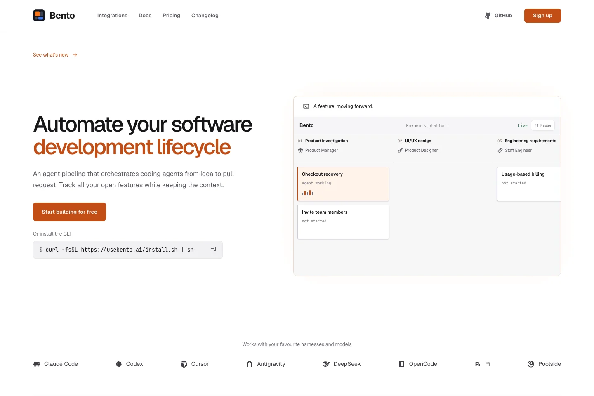Open the Docs nav link
This screenshot has height=396, width=594.
coord(145,16)
